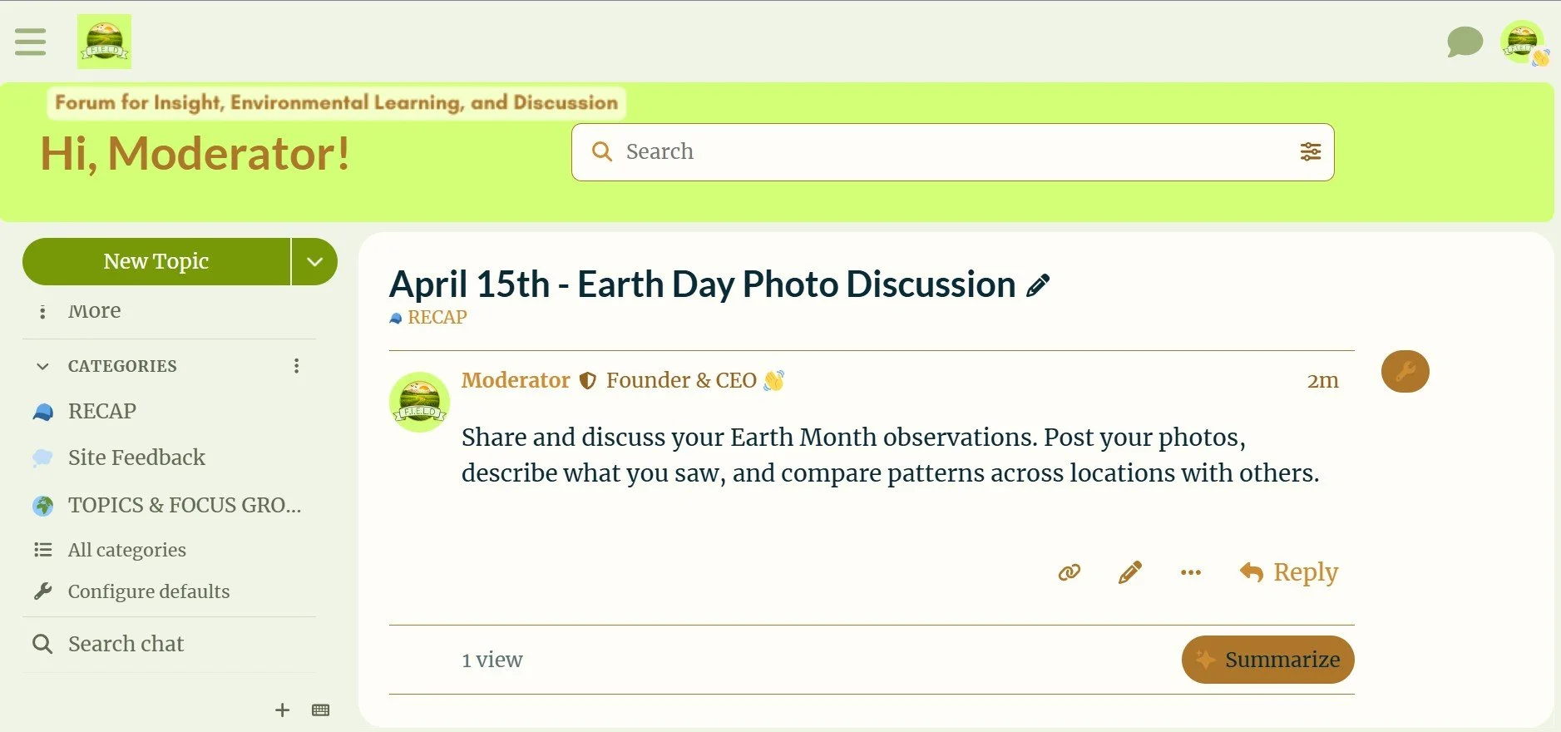The height and width of the screenshot is (732, 1561).
Task: Edit this post with the pencil icon
Action: tap(1129, 572)
